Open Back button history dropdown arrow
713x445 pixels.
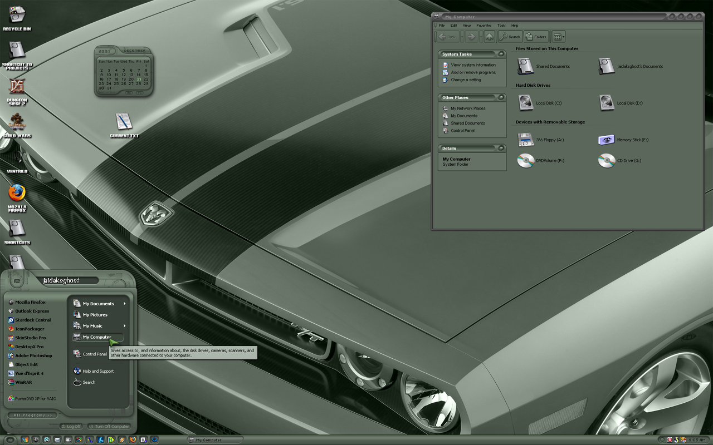(x=462, y=37)
